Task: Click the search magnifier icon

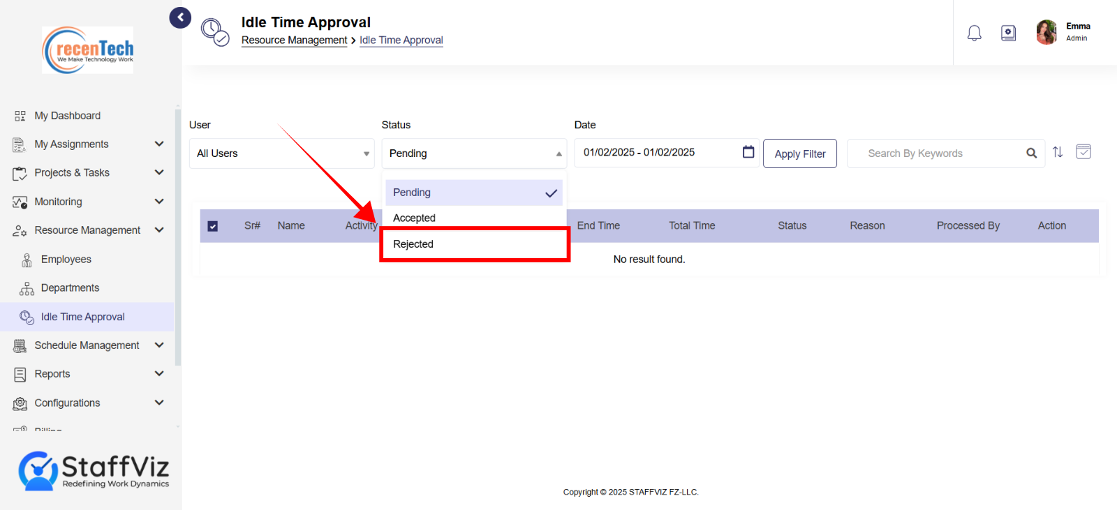Action: pos(1031,153)
